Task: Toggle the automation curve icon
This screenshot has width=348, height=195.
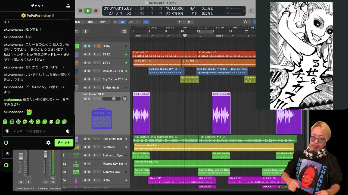Action: [x=130, y=22]
